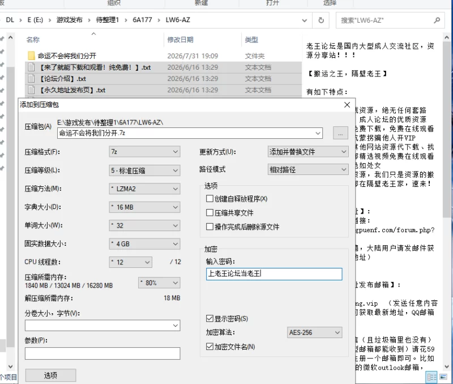Click the preview pane scroll up arrow
Viewport: 453px width, 384px height.
tap(447, 37)
